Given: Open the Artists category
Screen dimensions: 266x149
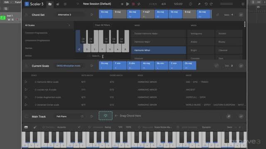Looking at the screenshot, I should point(28,55).
